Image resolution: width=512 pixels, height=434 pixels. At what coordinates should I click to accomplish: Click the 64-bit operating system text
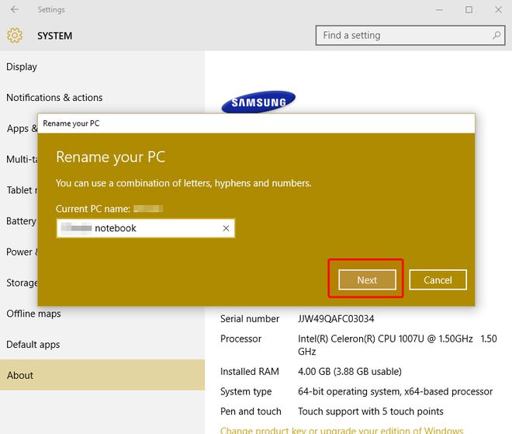[x=395, y=391]
